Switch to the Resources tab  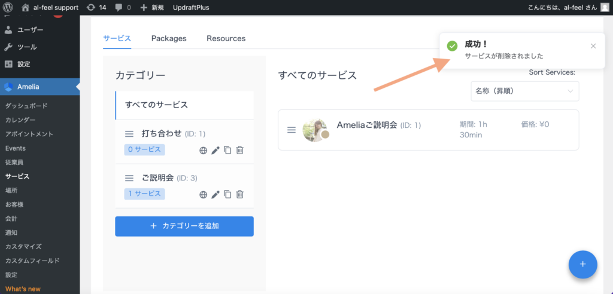click(x=226, y=38)
